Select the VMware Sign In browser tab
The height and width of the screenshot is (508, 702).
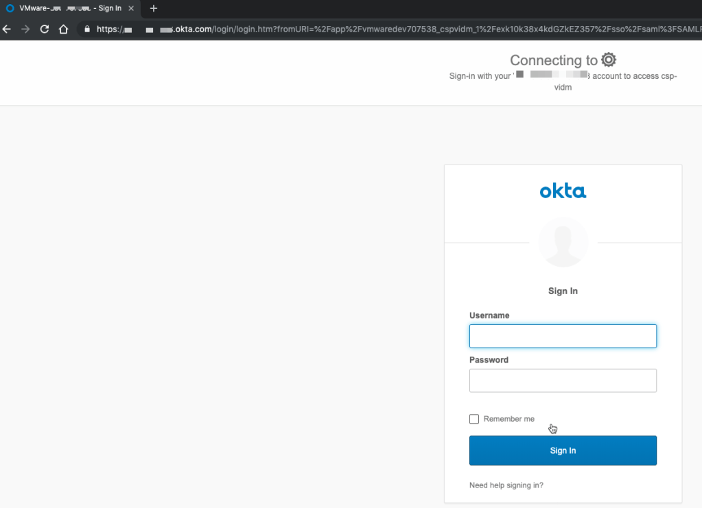[x=70, y=8]
